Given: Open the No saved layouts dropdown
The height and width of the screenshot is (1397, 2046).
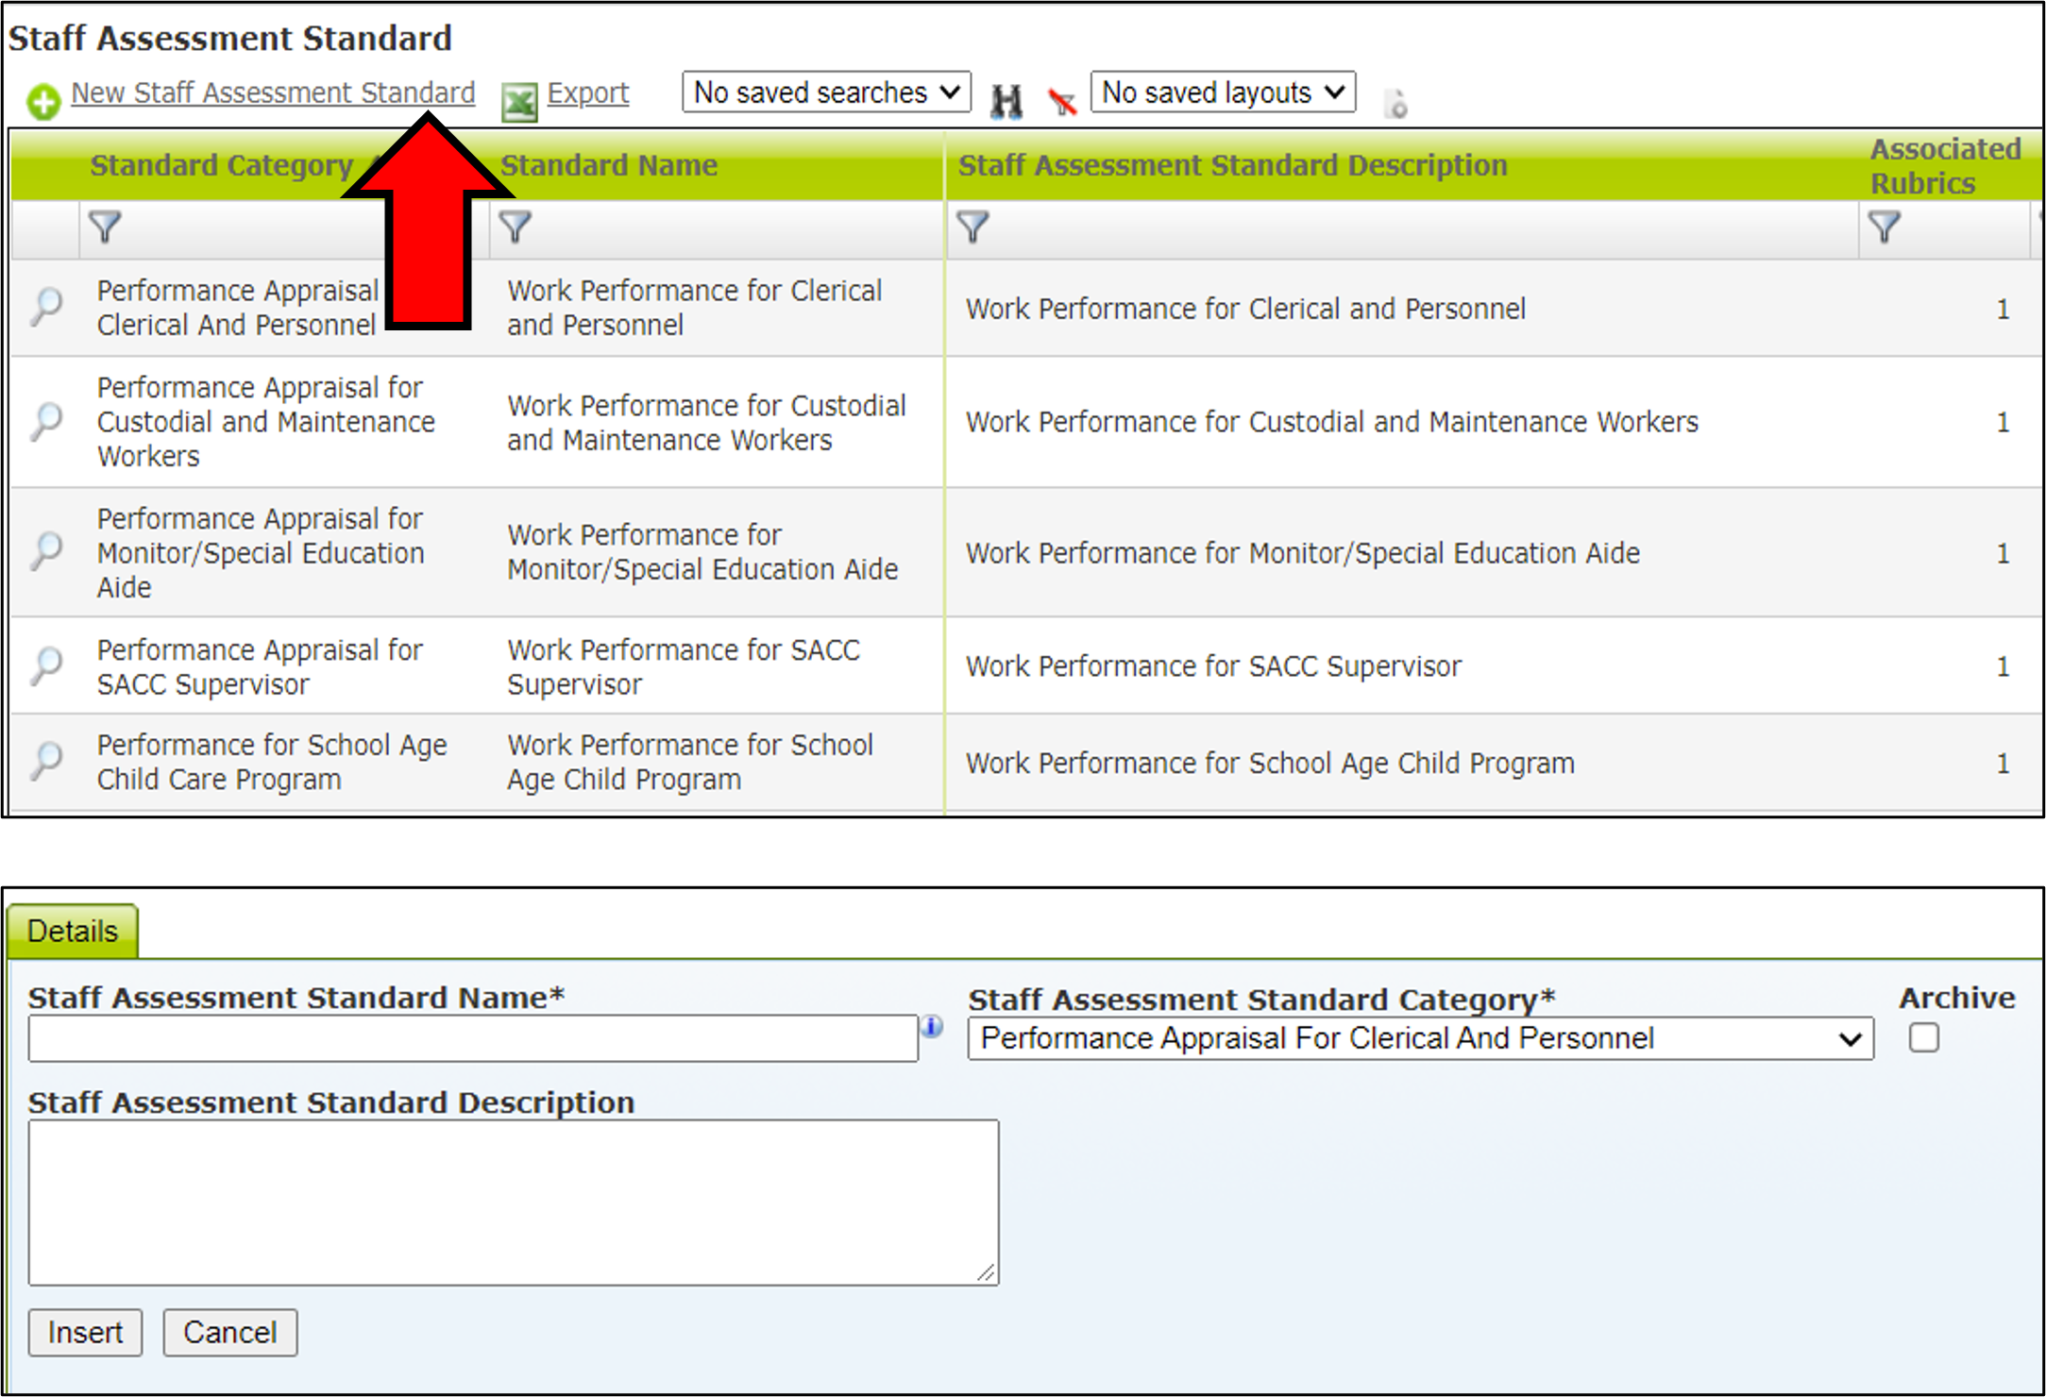Looking at the screenshot, I should pyautogui.click(x=1223, y=92).
